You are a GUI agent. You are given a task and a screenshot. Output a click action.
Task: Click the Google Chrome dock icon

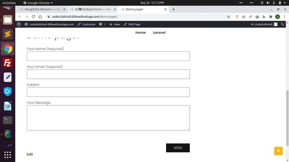click(x=8, y=49)
